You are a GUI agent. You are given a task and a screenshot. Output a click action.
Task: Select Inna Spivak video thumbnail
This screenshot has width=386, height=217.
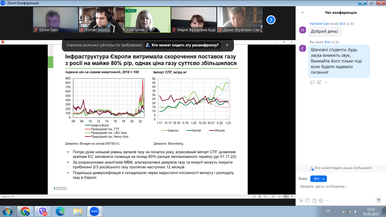pos(148,20)
